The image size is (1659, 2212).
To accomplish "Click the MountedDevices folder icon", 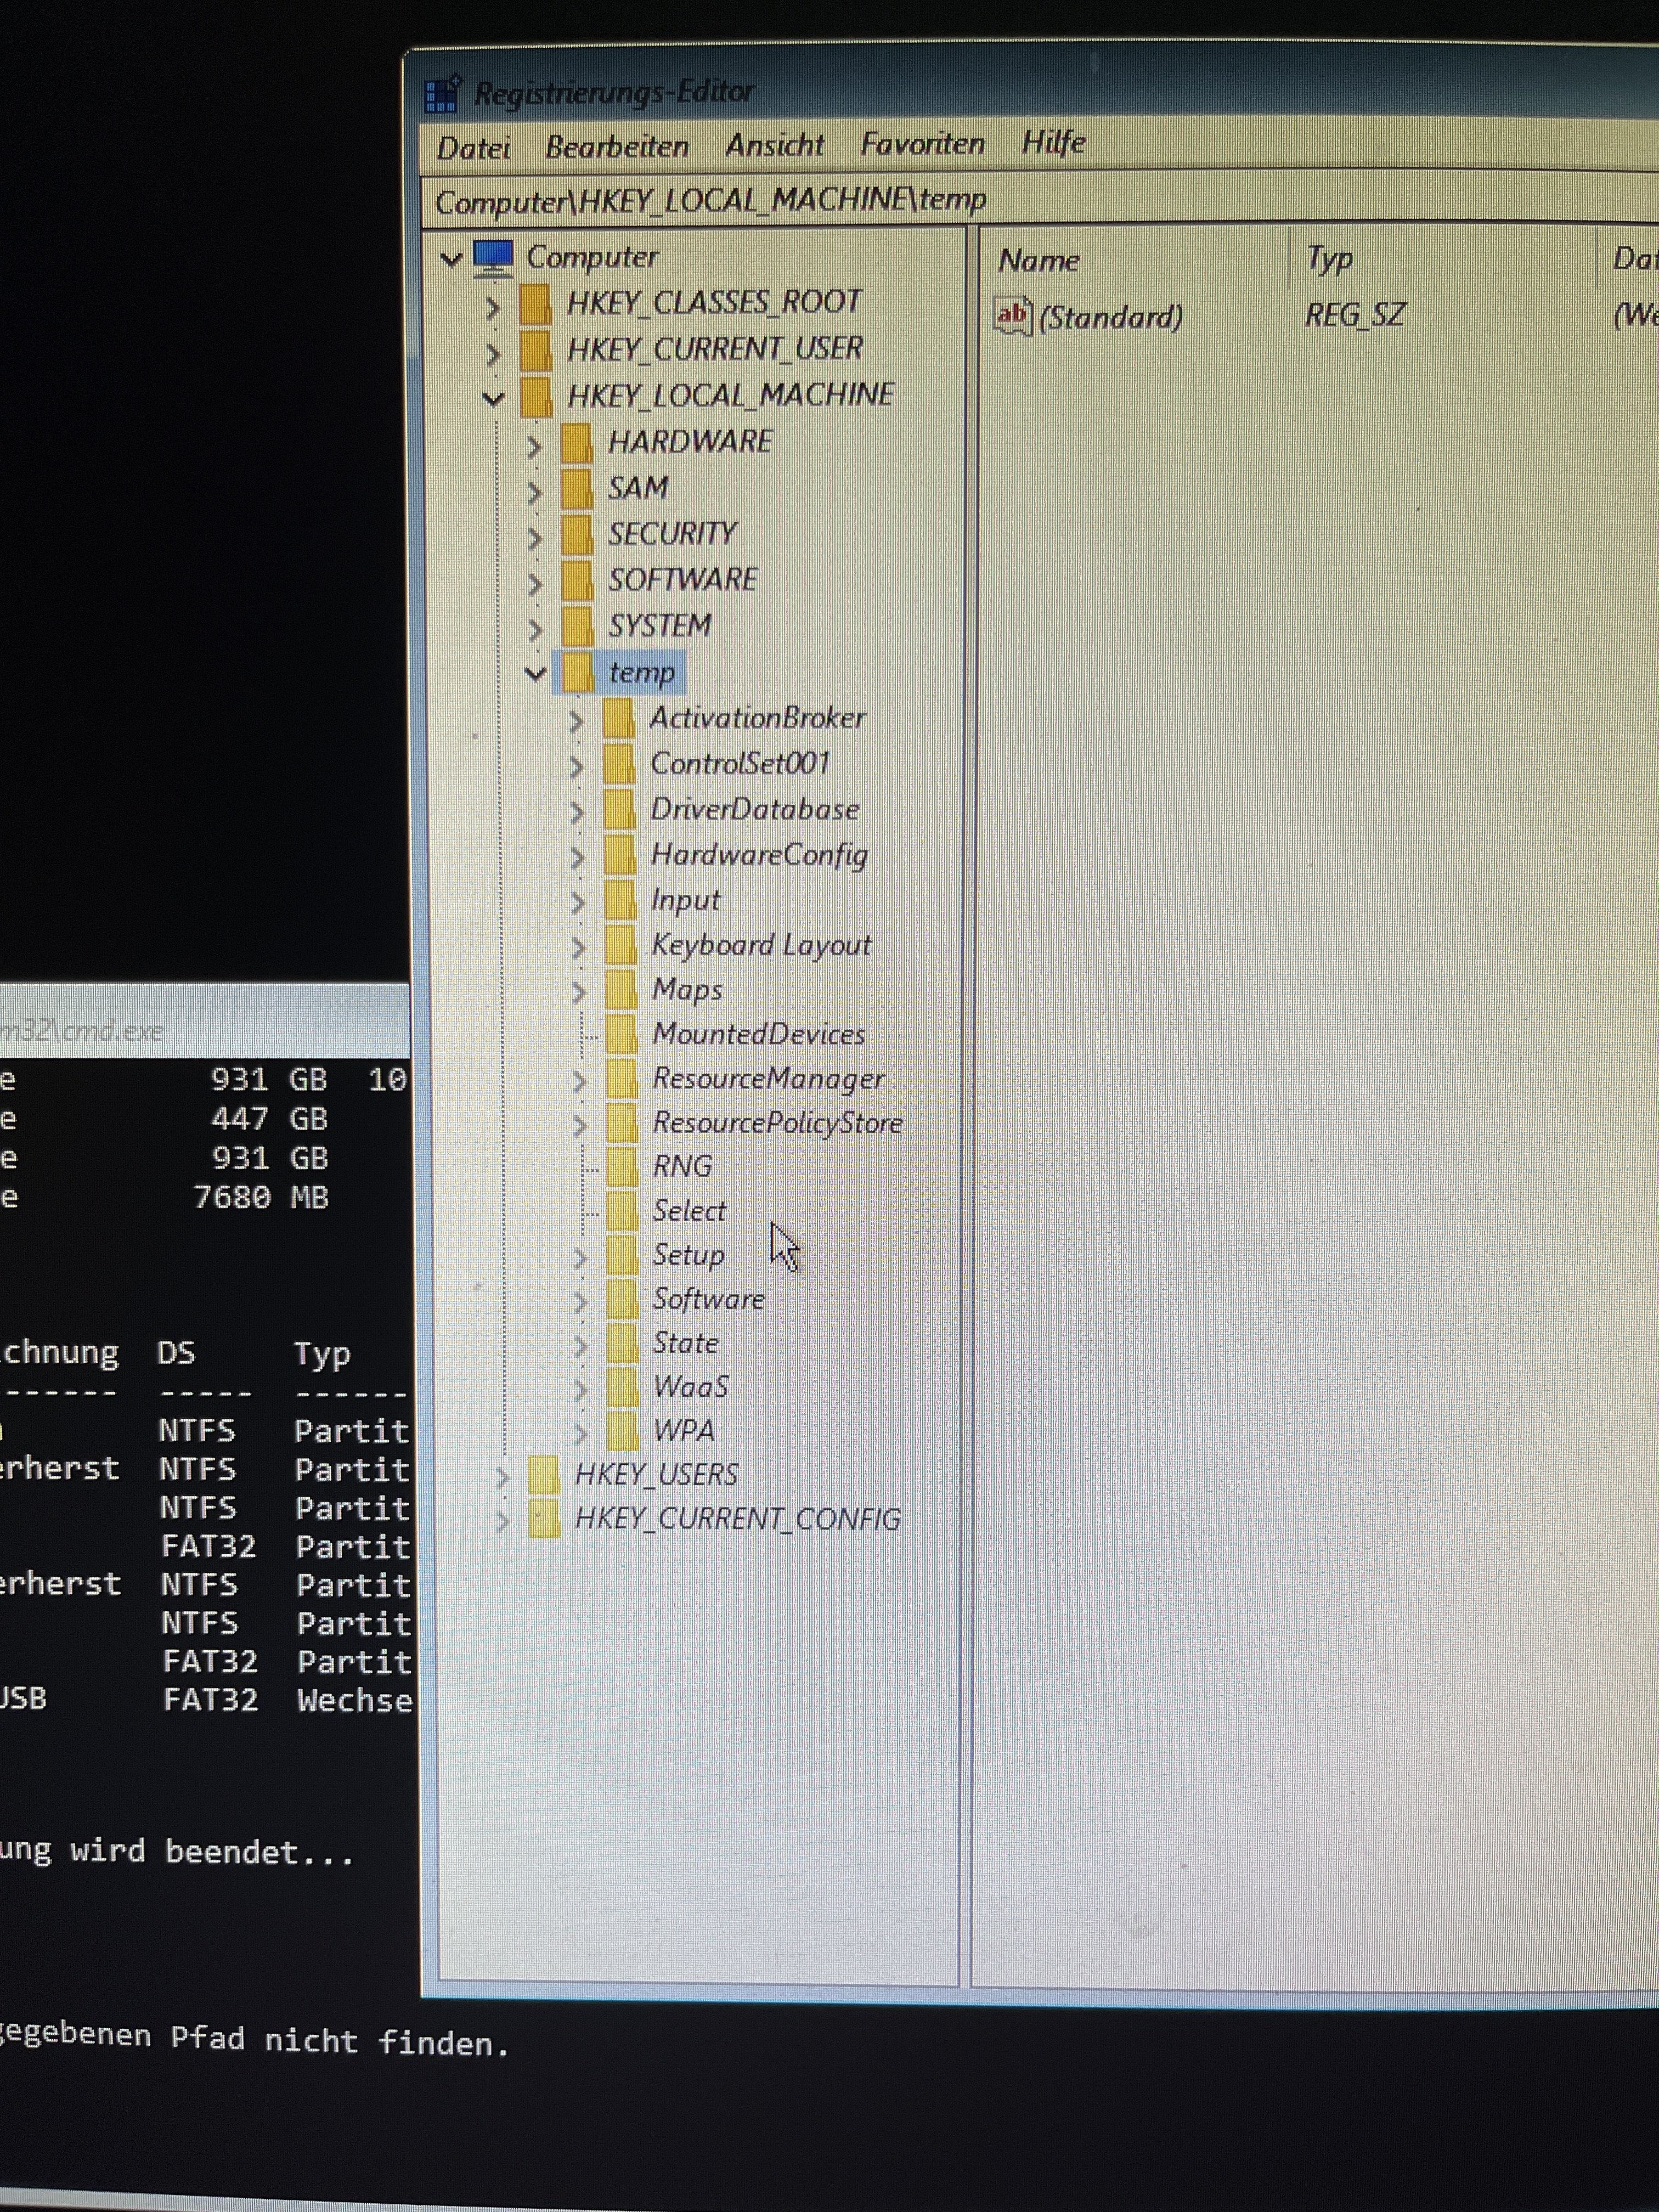I will pyautogui.click(x=622, y=1035).
